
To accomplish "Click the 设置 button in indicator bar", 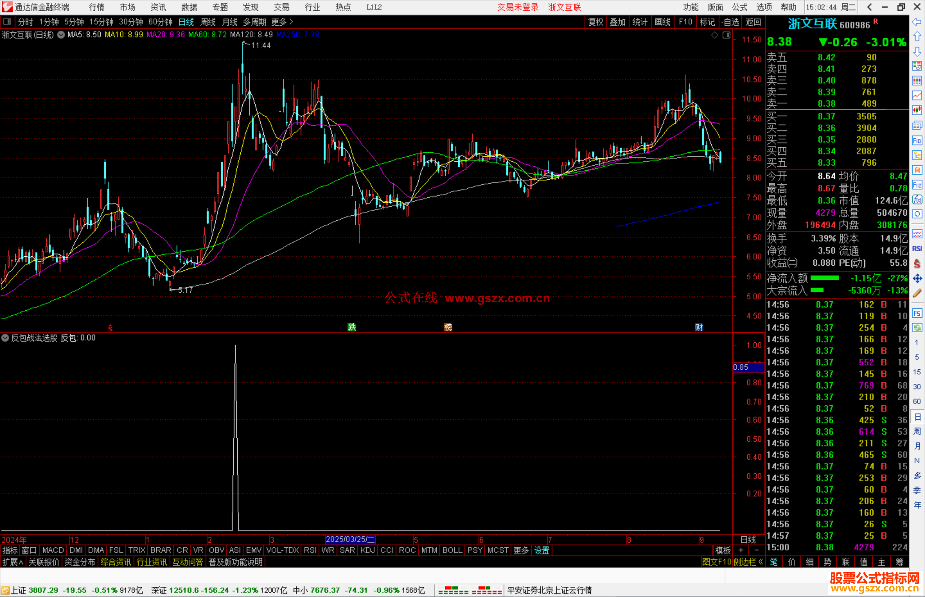I will pos(542,550).
